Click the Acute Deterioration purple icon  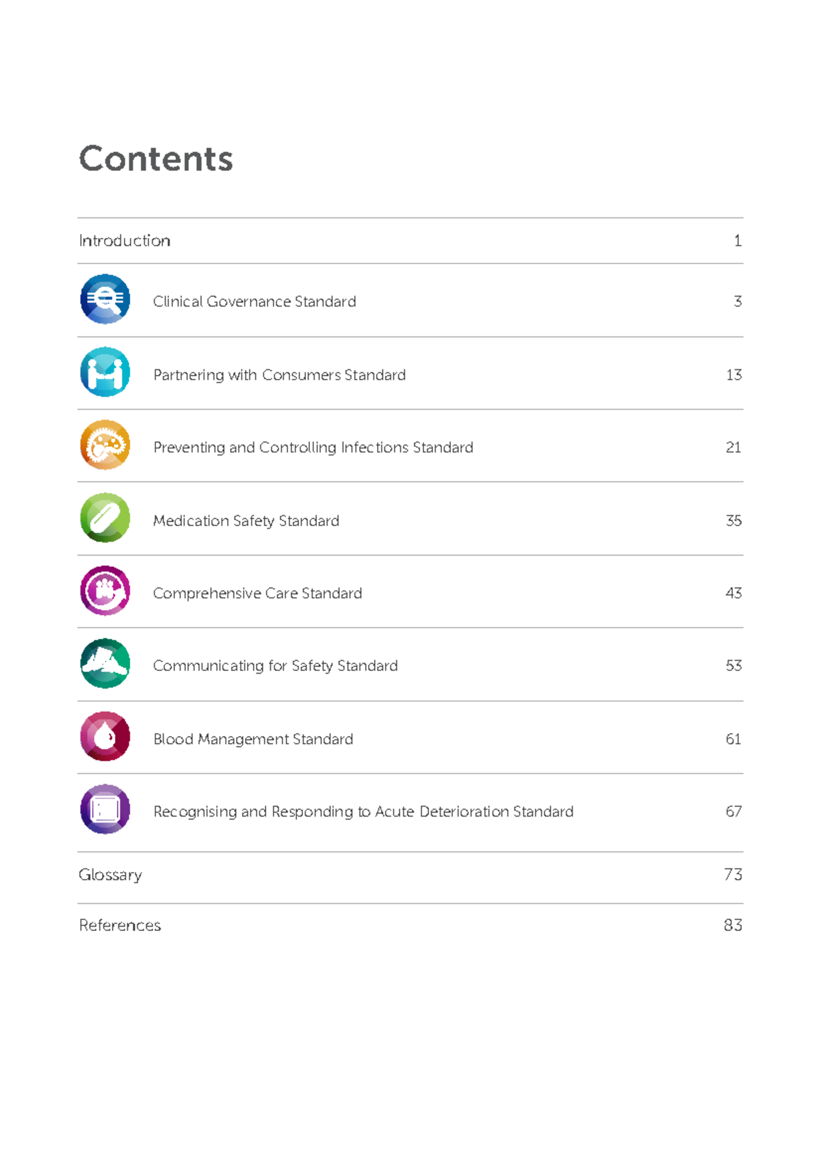coord(105,809)
